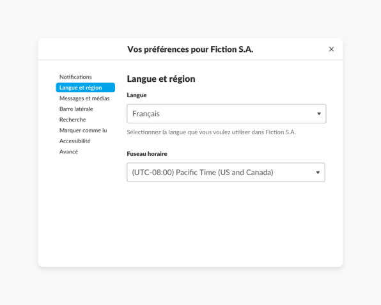381x305 pixels.
Task: Open the Français language selector field
Action: coord(226,114)
